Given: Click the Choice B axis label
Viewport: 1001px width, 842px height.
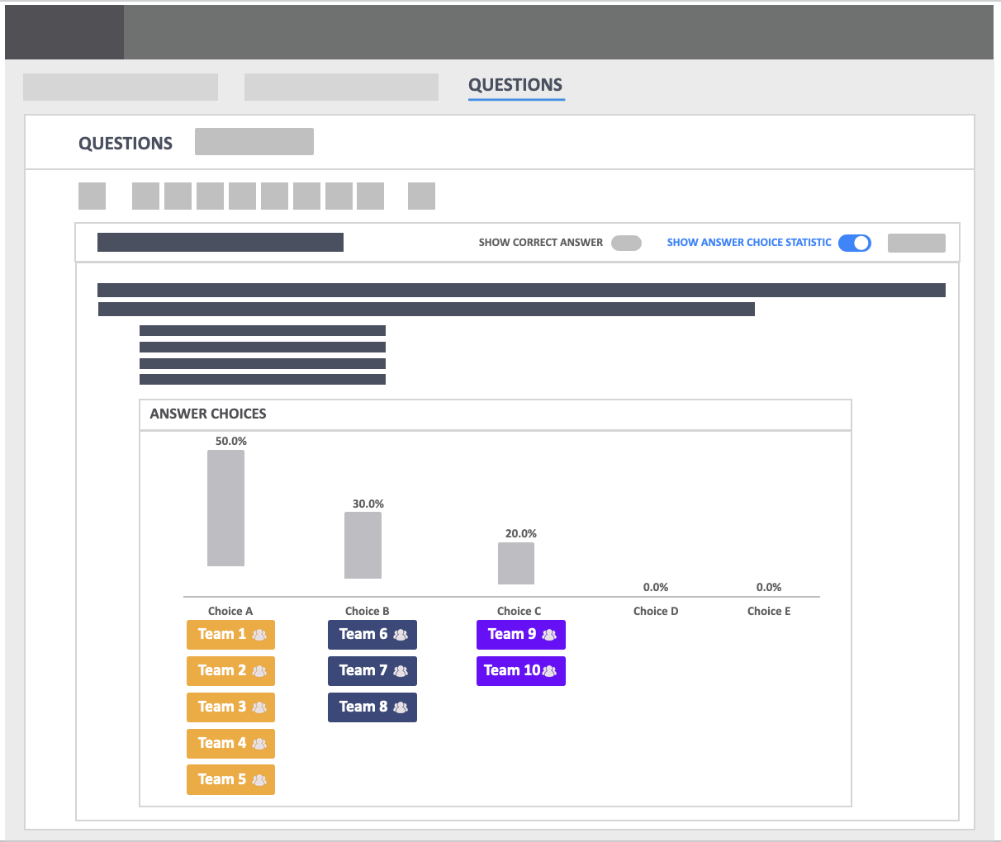Looking at the screenshot, I should 368,612.
